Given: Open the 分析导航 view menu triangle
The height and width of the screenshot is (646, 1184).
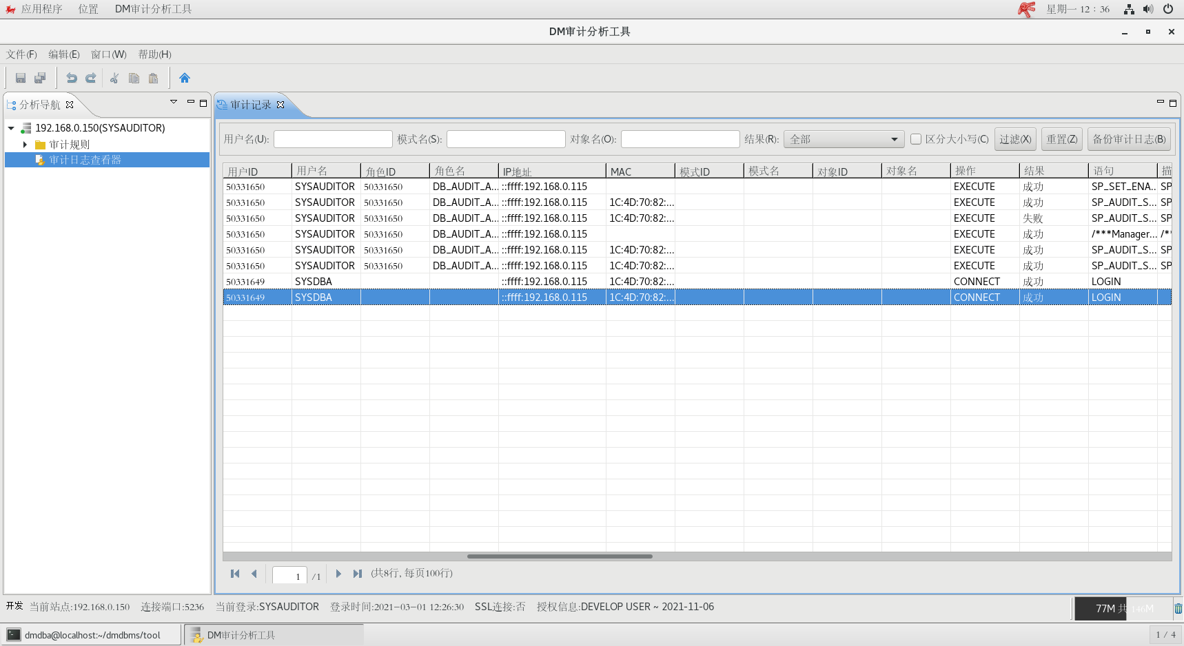Looking at the screenshot, I should coord(174,102).
